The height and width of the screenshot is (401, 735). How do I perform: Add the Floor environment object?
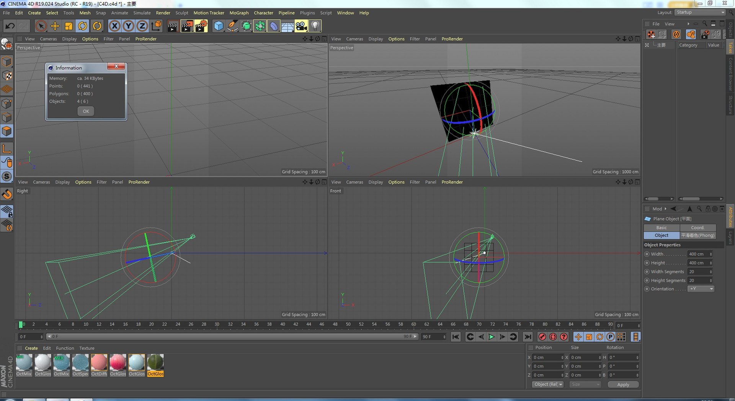(x=287, y=26)
